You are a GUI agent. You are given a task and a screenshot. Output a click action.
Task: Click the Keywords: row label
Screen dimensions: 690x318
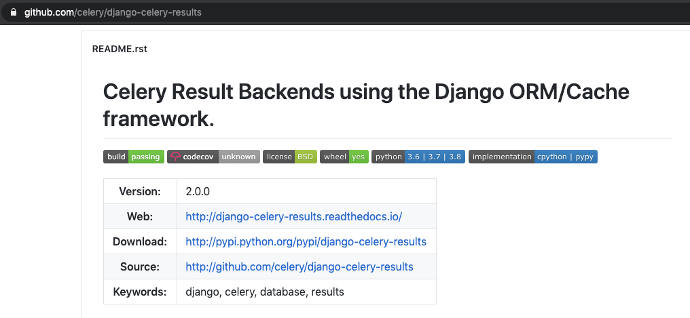(139, 292)
